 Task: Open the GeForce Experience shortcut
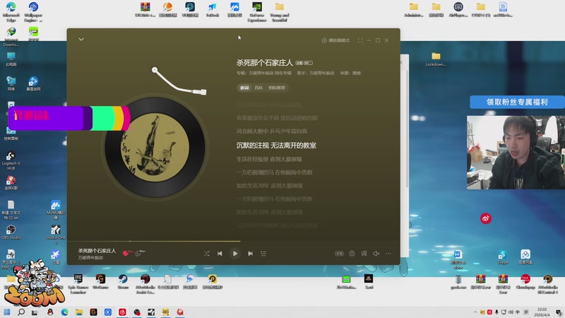click(257, 11)
